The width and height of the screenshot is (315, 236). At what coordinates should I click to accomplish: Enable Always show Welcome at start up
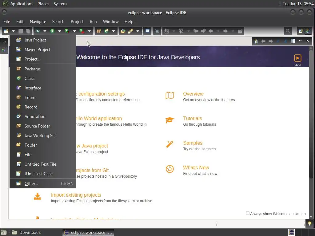[x=248, y=213]
